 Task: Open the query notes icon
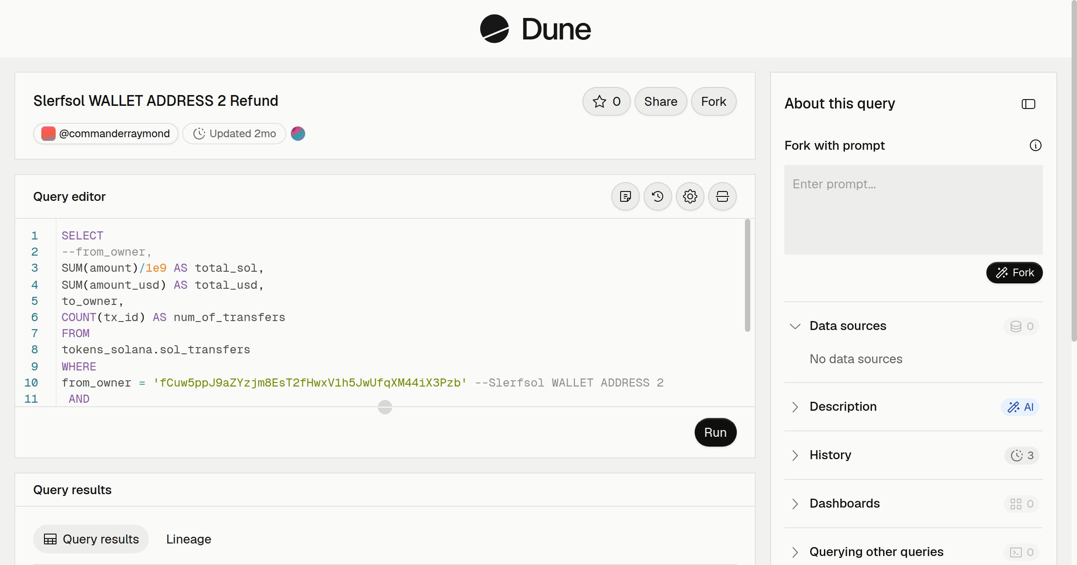pos(626,196)
